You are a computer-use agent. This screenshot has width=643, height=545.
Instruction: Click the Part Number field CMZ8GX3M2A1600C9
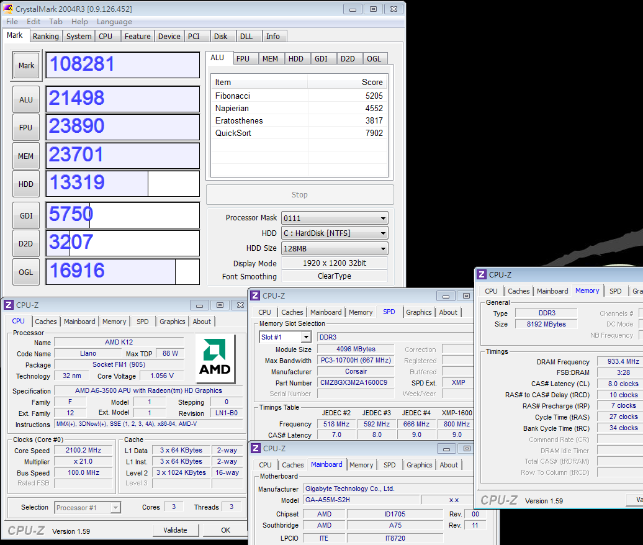(355, 382)
